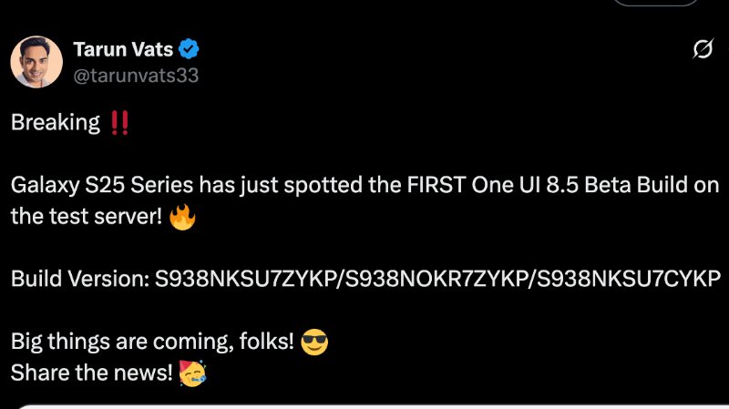Click the fire emoji after 'test server!'
The image size is (729, 409).
183,218
